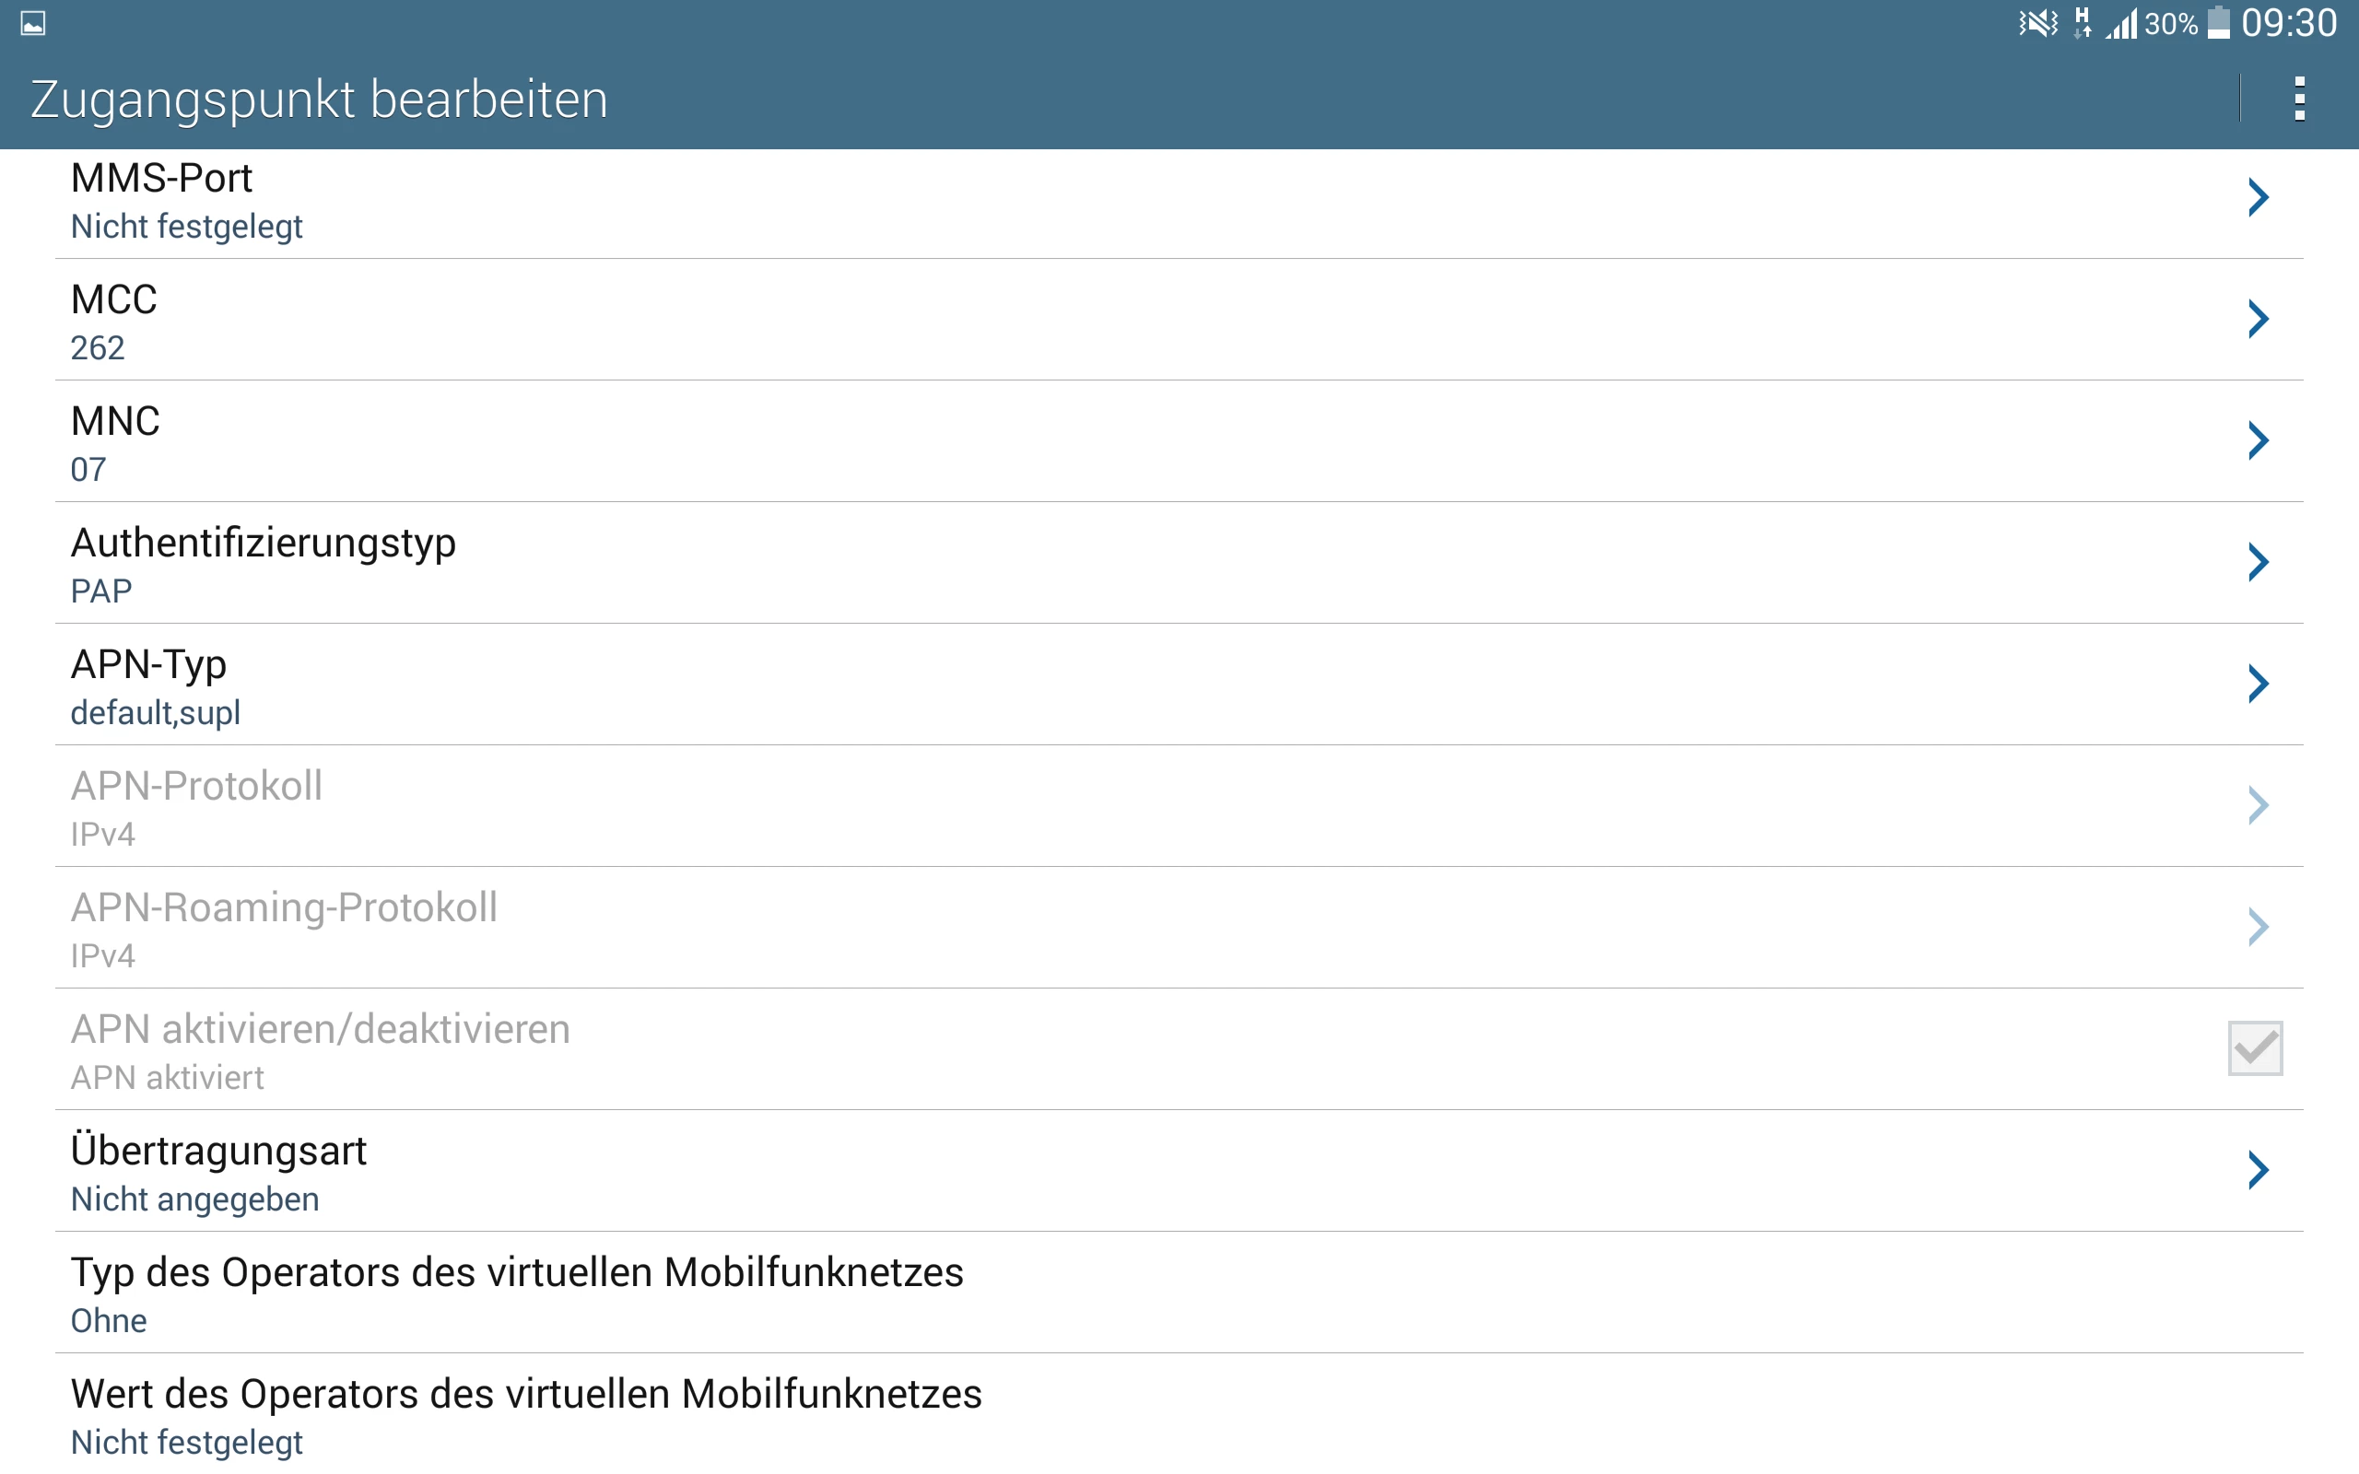Open the APN-Typ chevron arrow

click(x=2258, y=684)
